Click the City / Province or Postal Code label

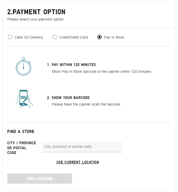(21, 148)
